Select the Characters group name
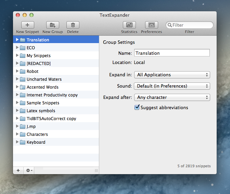The image size is (230, 194). tap(37, 134)
